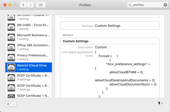Open the help question mark button
The width and height of the screenshot is (170, 112).
pyautogui.click(x=162, y=104)
